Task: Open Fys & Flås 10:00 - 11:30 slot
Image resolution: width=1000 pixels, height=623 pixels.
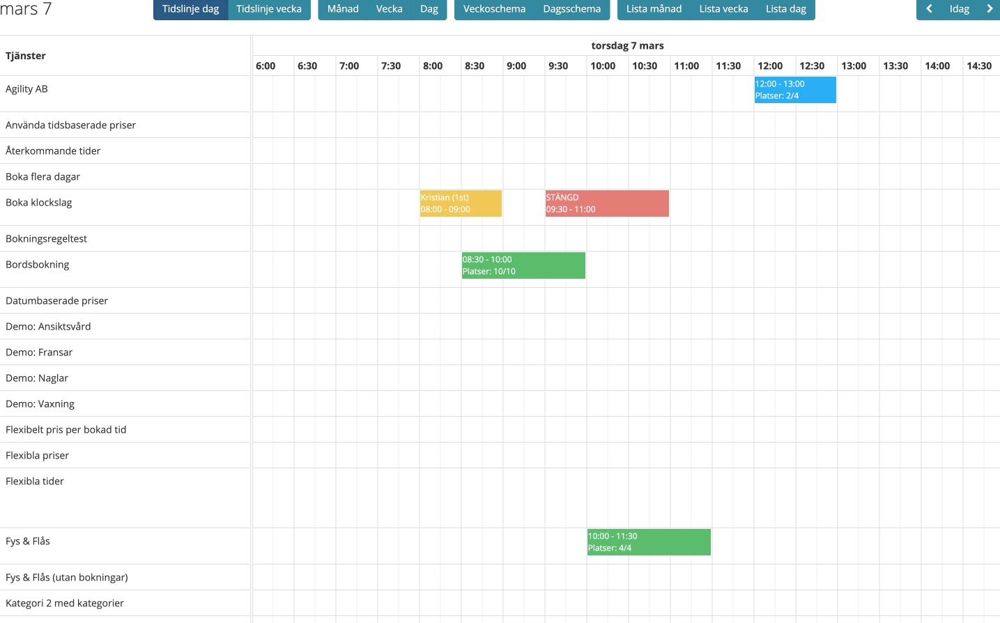Action: click(x=649, y=542)
